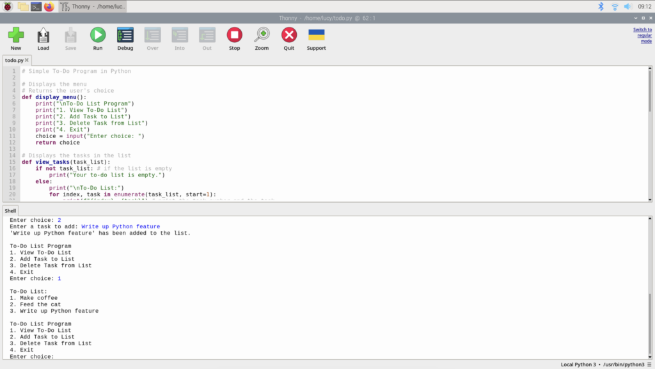Select the todo.py editor tab
This screenshot has height=369, width=655.
(x=14, y=59)
